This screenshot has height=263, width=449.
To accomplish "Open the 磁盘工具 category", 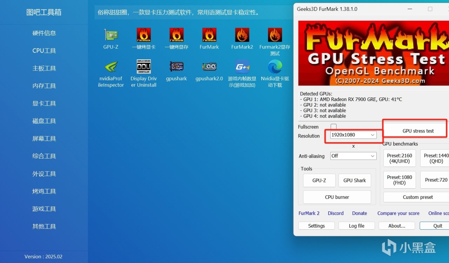I will tap(44, 121).
